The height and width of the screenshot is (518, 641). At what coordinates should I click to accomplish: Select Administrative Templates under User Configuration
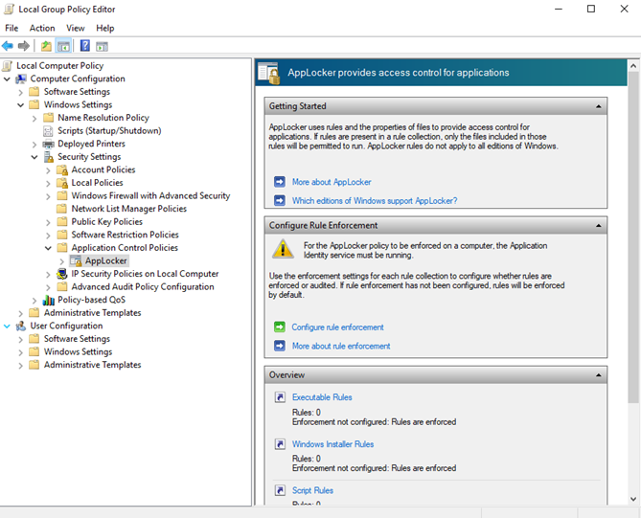[92, 365]
